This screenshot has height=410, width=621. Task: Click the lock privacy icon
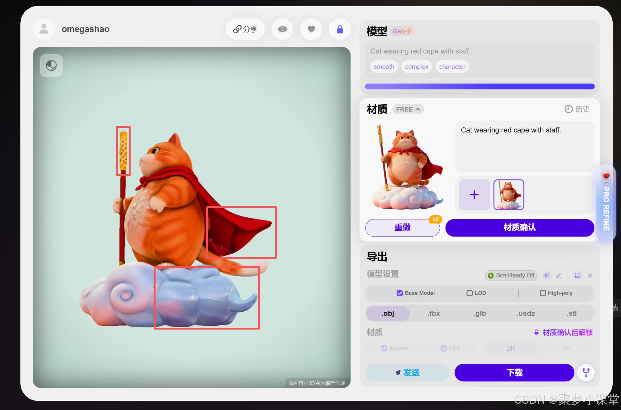[340, 29]
